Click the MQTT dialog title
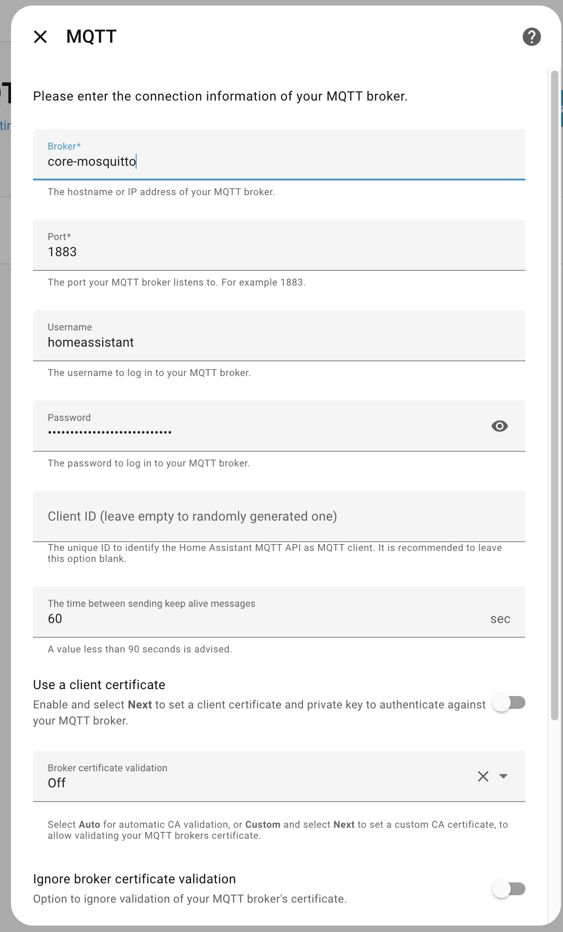This screenshot has width=563, height=932. (91, 37)
